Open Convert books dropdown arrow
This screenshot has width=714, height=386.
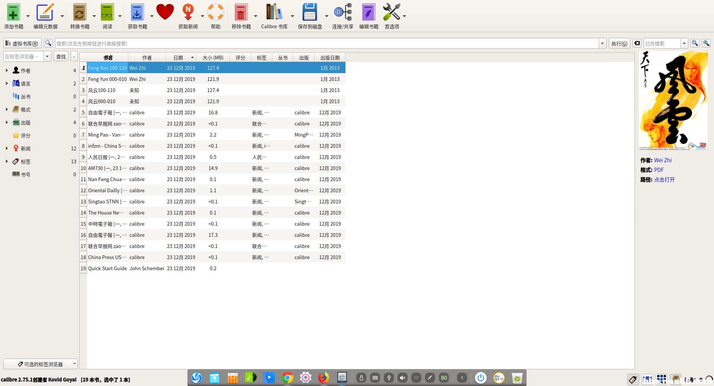pyautogui.click(x=94, y=16)
